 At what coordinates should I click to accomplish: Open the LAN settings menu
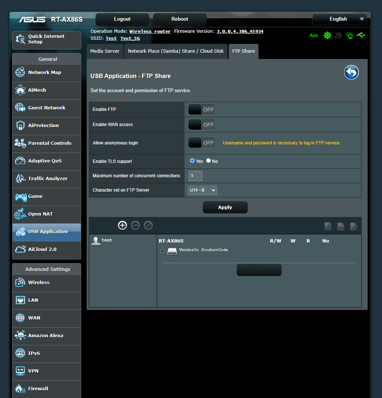47,301
